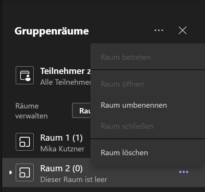Image resolution: width=205 pixels, height=192 pixels.
Task: Click the Mika Kutzner participant name
Action: point(62,149)
